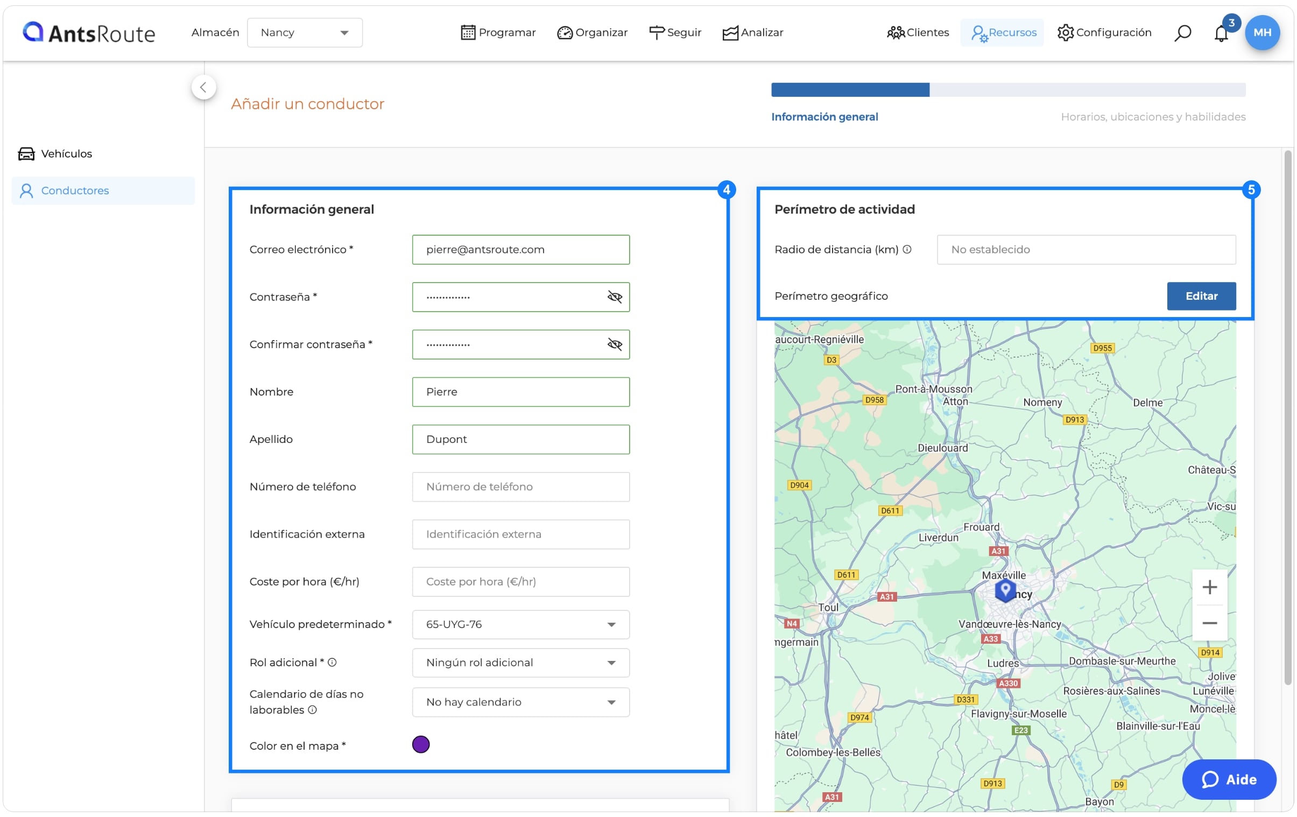Screen dimensions: 1297x817
Task: Click the info icon beside Rol adicional
Action: point(333,663)
